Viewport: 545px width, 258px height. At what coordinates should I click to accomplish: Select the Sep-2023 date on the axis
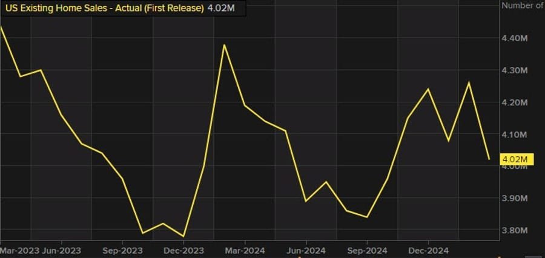122,249
